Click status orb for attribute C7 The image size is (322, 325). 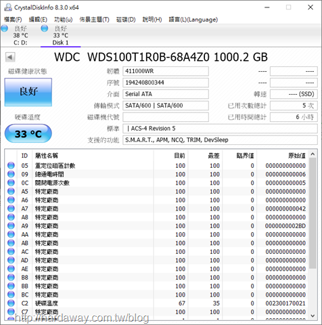point(11,311)
